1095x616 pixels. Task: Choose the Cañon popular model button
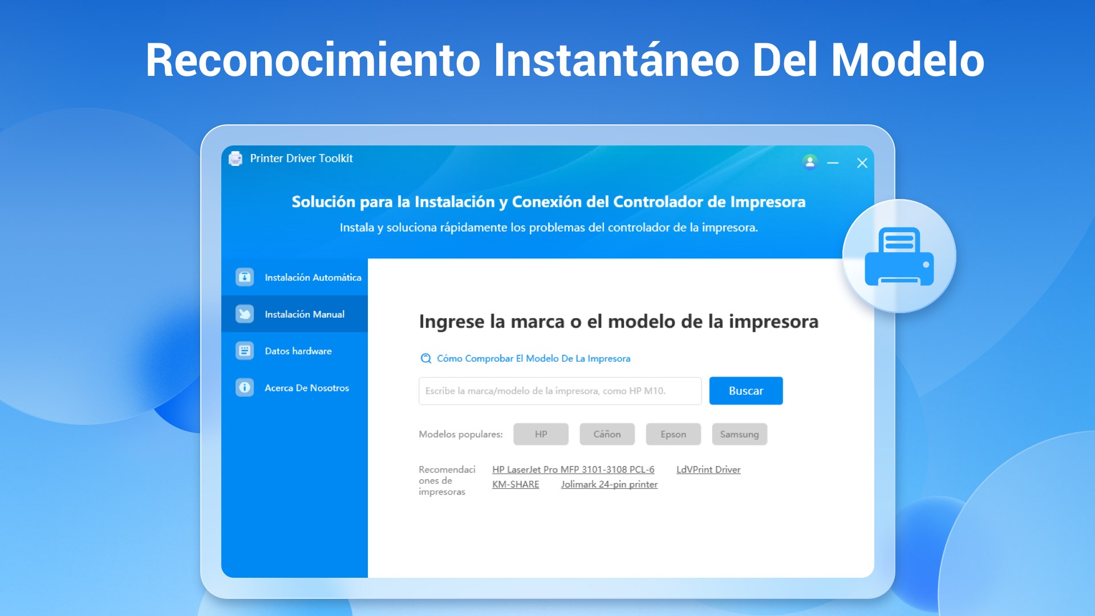tap(607, 434)
